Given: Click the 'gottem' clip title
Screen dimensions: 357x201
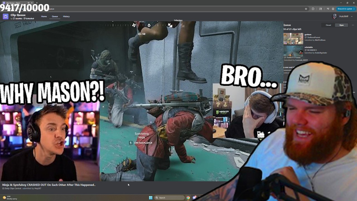Looking at the screenshot, I should click(308, 35).
